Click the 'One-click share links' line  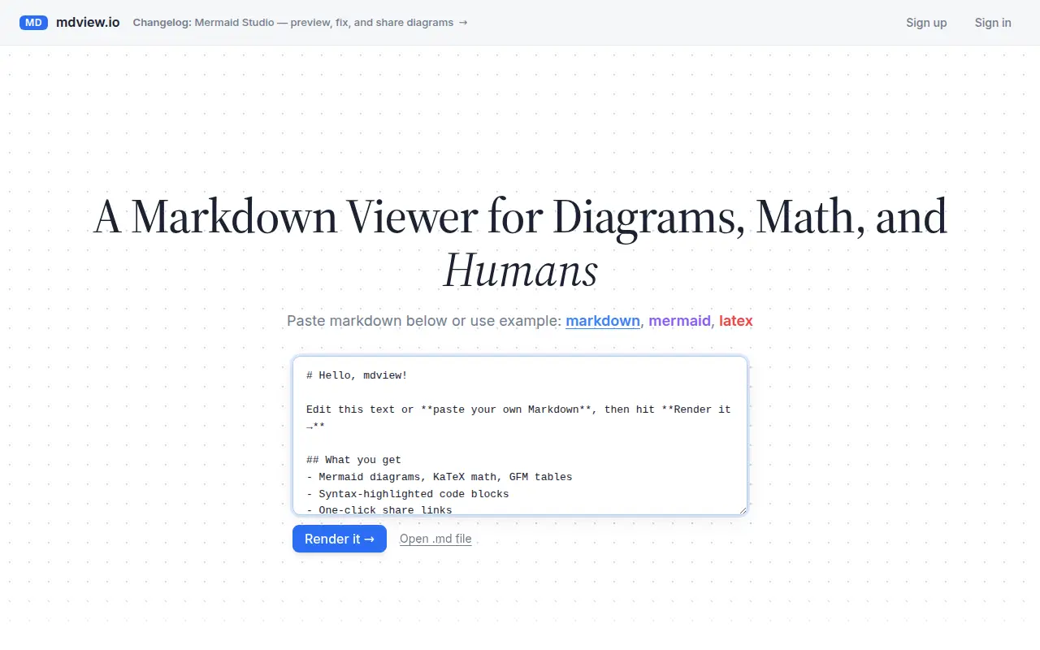tap(379, 510)
